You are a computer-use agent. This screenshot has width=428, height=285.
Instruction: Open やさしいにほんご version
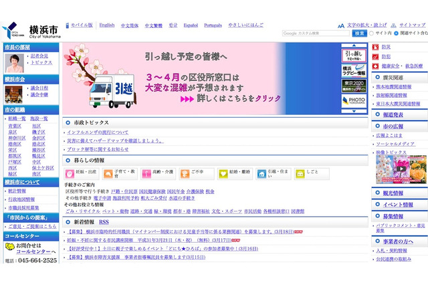pyautogui.click(x=245, y=25)
